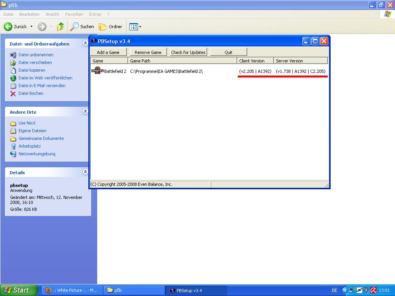Click the Quit button in PBSetup
Image resolution: width=395 pixels, height=296 pixels.
[x=228, y=52]
